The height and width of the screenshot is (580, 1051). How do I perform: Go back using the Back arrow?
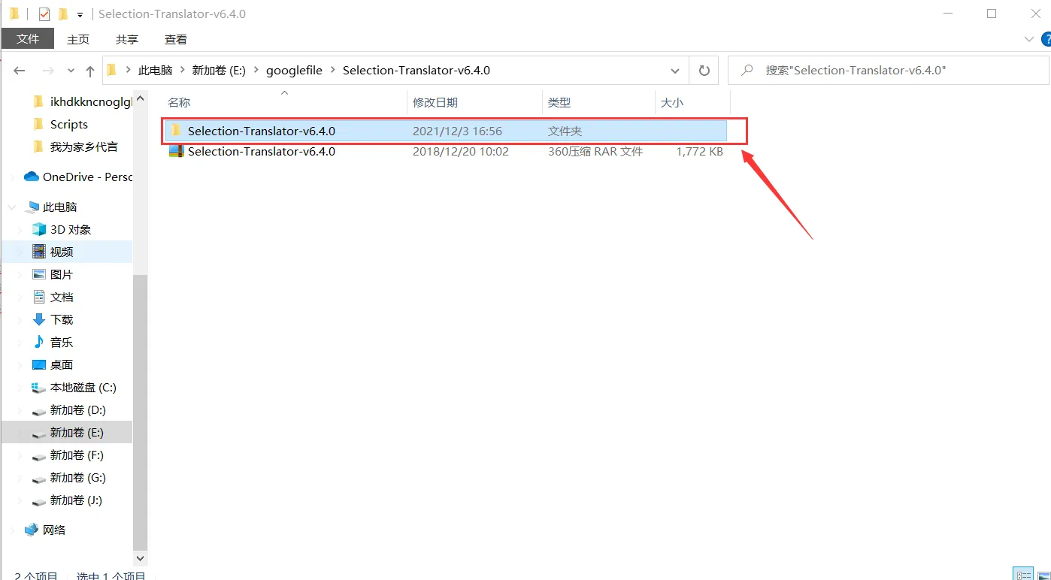[20, 71]
